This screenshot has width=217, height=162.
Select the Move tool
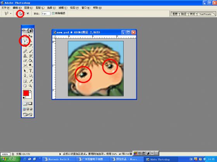coord(31,36)
